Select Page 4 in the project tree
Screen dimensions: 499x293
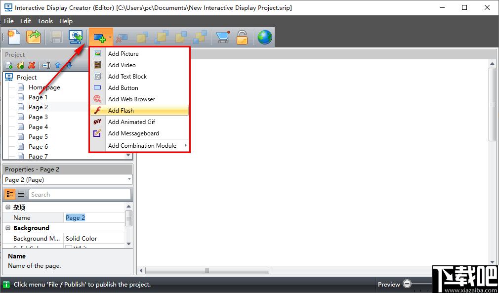pos(38,127)
